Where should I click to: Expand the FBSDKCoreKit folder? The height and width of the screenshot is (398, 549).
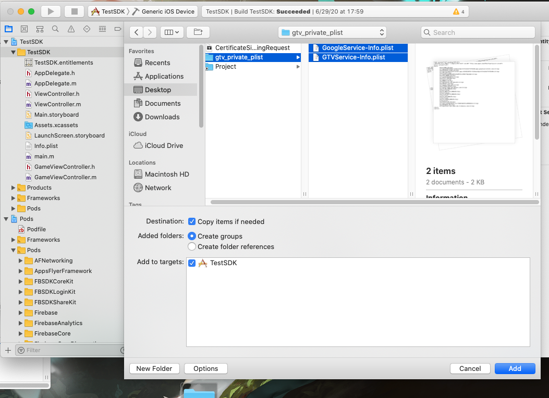pyautogui.click(x=20, y=281)
